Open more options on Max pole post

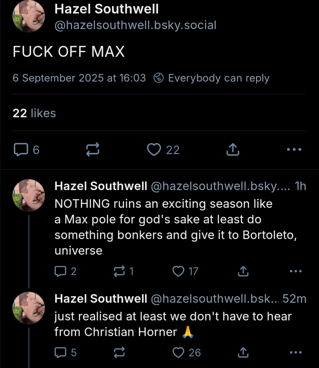[296, 271]
